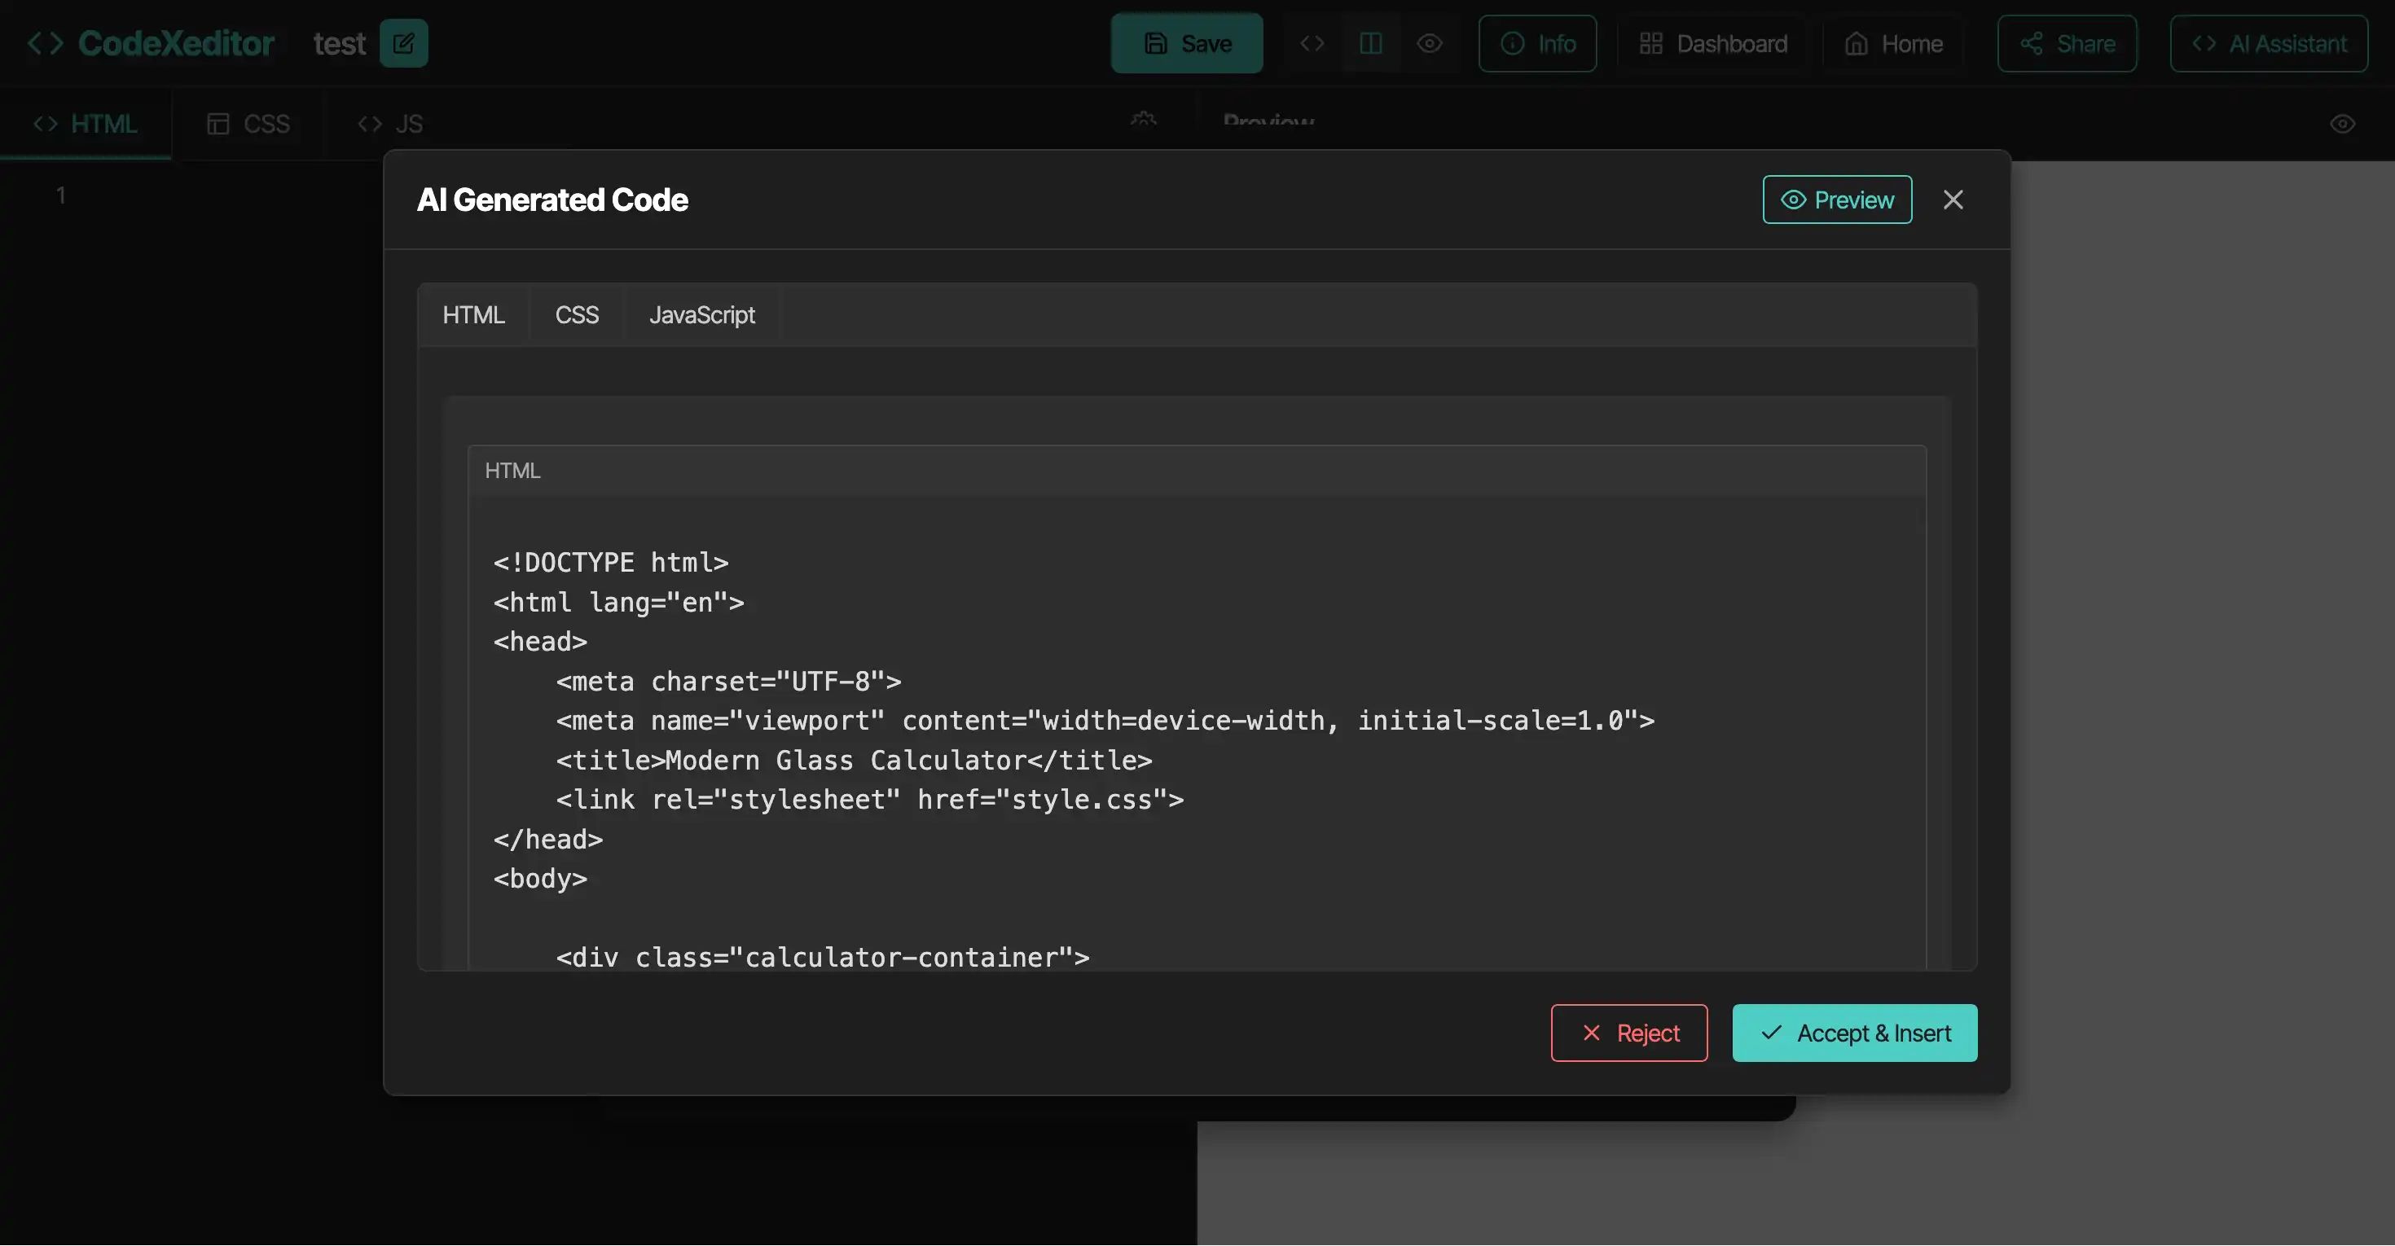
Task: Toggle preview pane eye icon at far right
Action: coord(2342,124)
